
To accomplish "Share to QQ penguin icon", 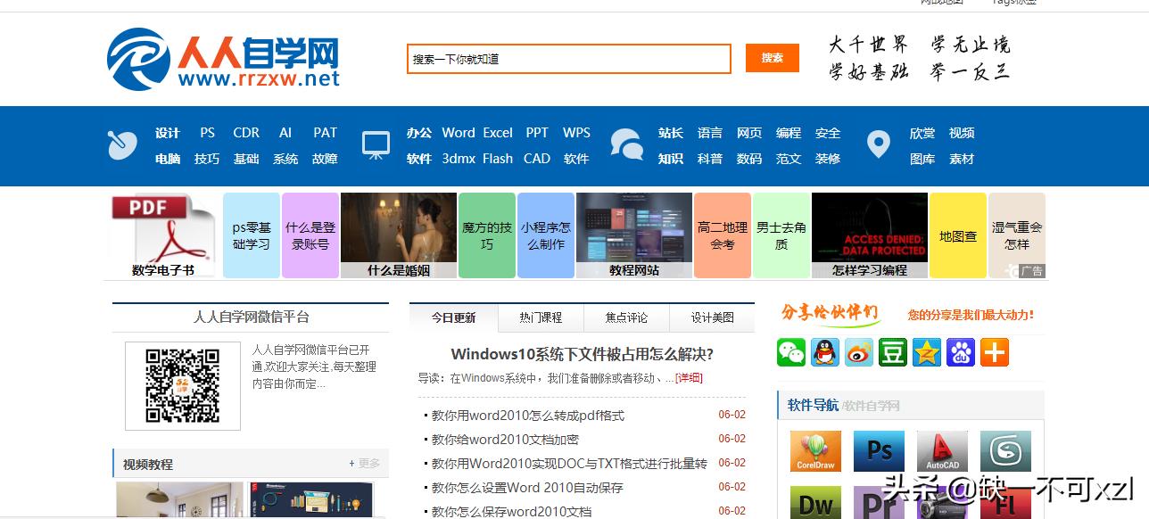I will point(825,352).
